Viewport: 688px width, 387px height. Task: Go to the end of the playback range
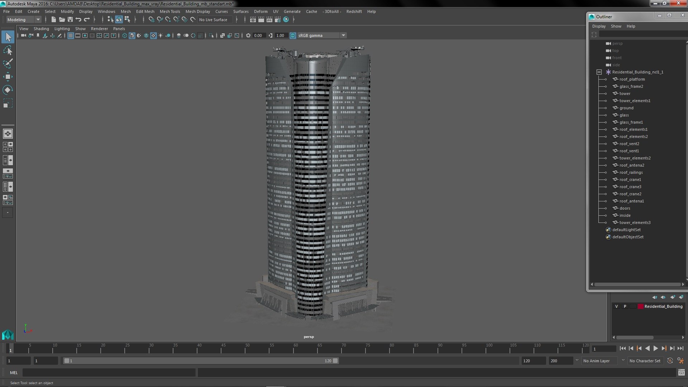pos(680,348)
